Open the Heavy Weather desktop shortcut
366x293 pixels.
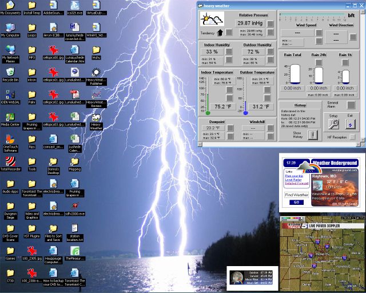[96, 121]
